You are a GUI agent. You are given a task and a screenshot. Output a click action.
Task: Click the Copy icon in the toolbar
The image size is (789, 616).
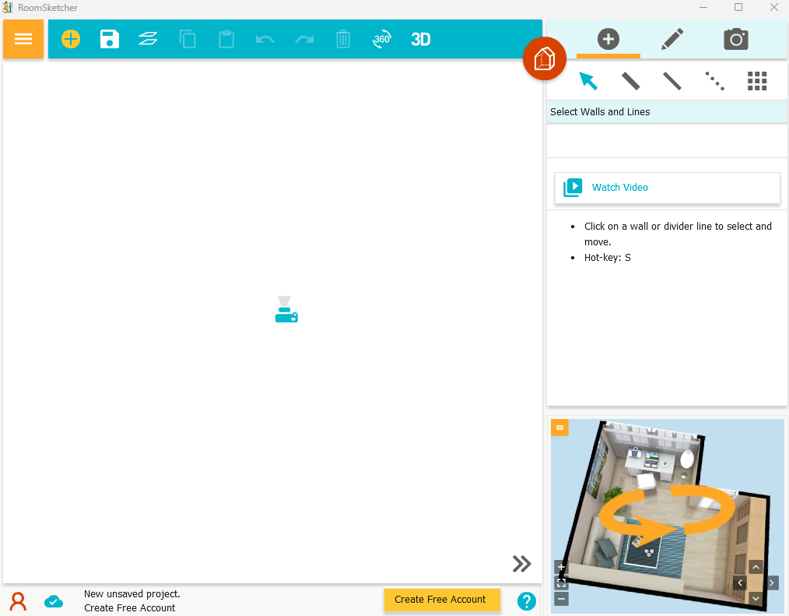point(188,39)
